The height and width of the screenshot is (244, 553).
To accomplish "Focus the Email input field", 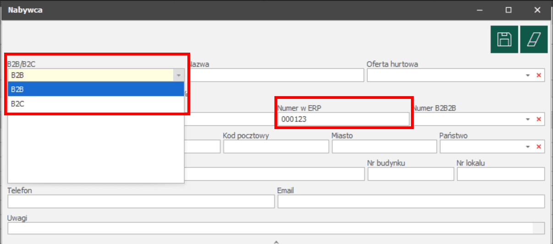I will click(x=411, y=201).
